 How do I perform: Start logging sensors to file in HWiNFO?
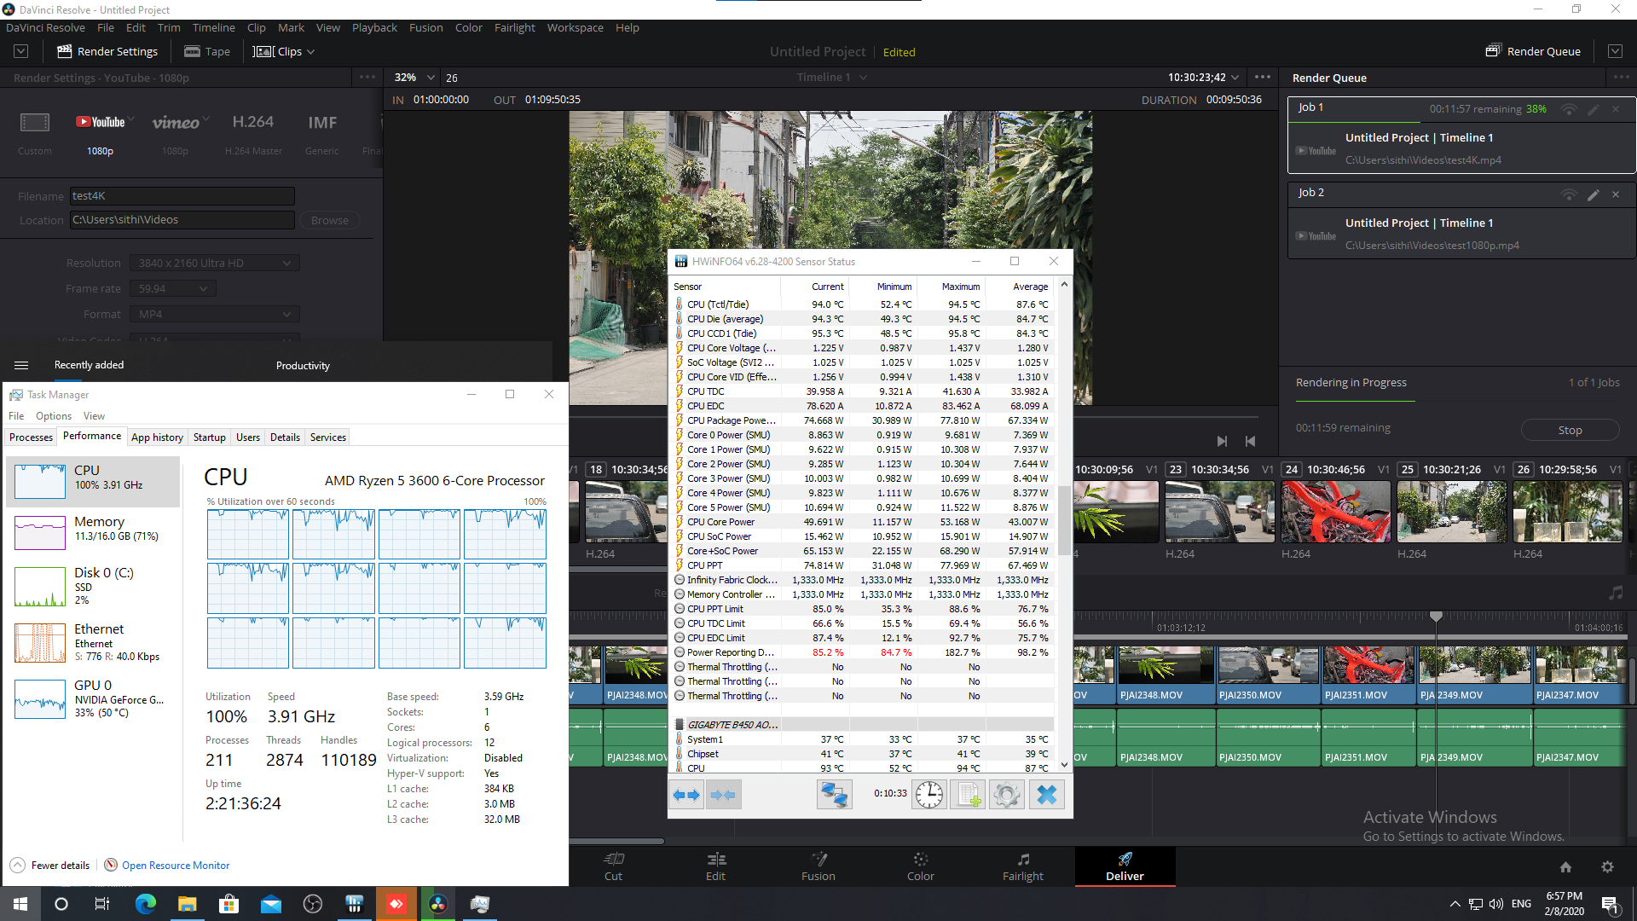(968, 795)
